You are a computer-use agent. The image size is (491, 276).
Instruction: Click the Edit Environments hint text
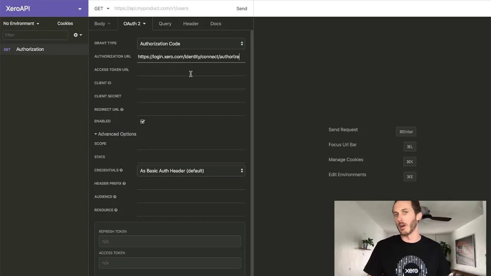pyautogui.click(x=347, y=174)
